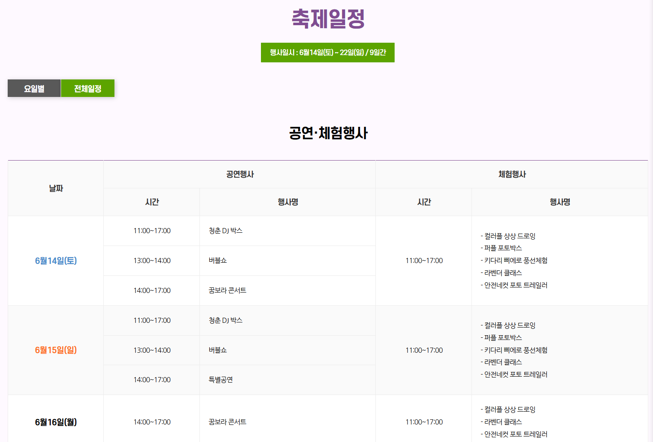Select the 6월15일(일) date cell
This screenshot has height=442, width=653.
(56, 350)
